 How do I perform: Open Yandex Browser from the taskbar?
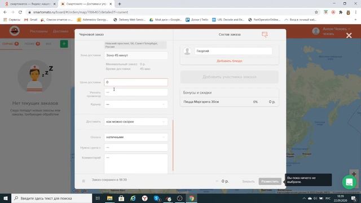tap(144, 198)
